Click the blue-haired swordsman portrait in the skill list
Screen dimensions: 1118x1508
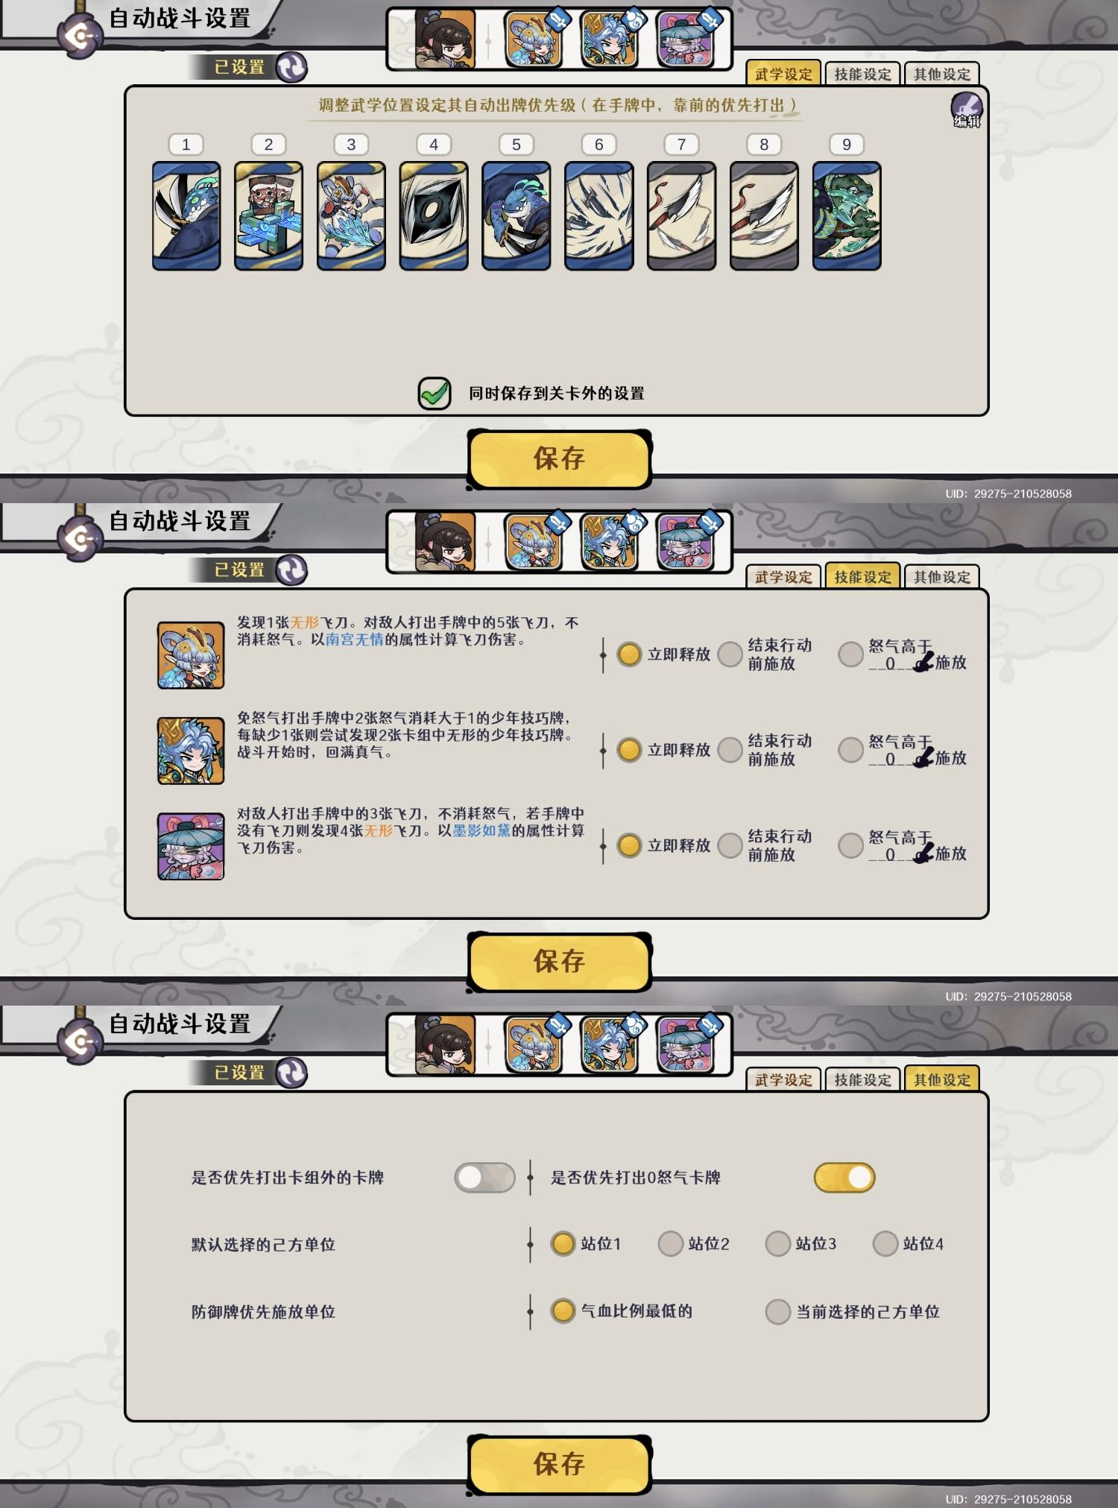click(191, 751)
